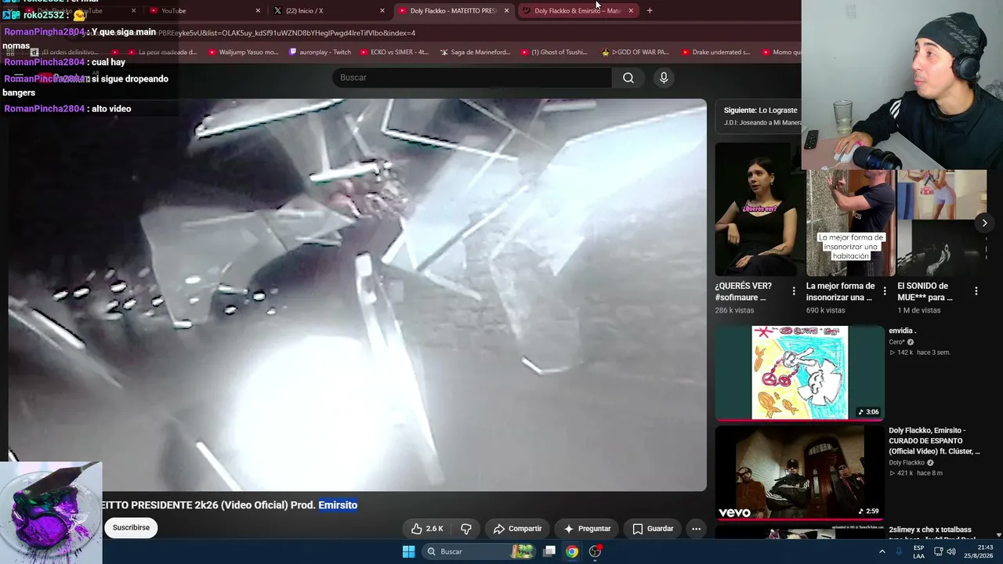Click the Preguntar button
1003x564 pixels.
pos(587,529)
